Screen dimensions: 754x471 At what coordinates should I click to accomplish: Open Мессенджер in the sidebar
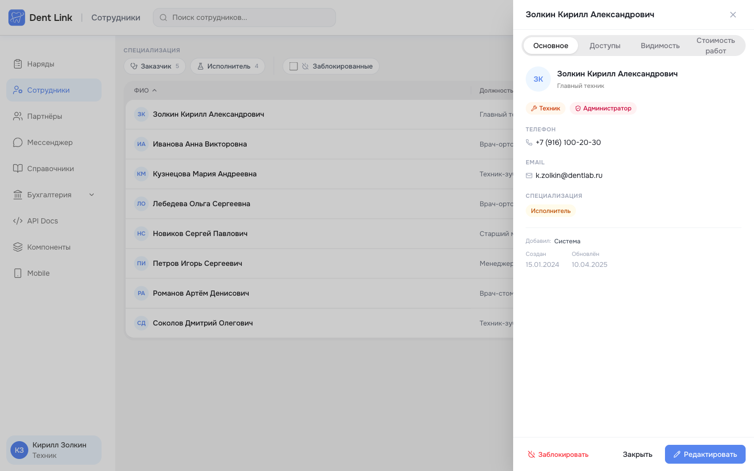pyautogui.click(x=54, y=142)
